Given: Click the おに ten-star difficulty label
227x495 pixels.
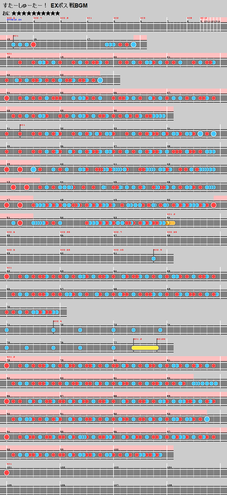Looking at the screenshot, I should [31, 13].
